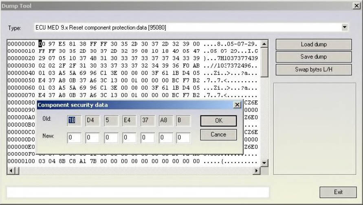Select the second New byte input field
Image resolution: width=363 pixels, height=205 pixels.
(x=92, y=138)
